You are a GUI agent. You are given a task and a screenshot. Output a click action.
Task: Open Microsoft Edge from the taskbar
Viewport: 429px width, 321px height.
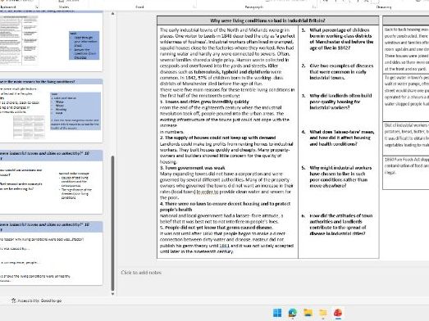tap(293, 313)
